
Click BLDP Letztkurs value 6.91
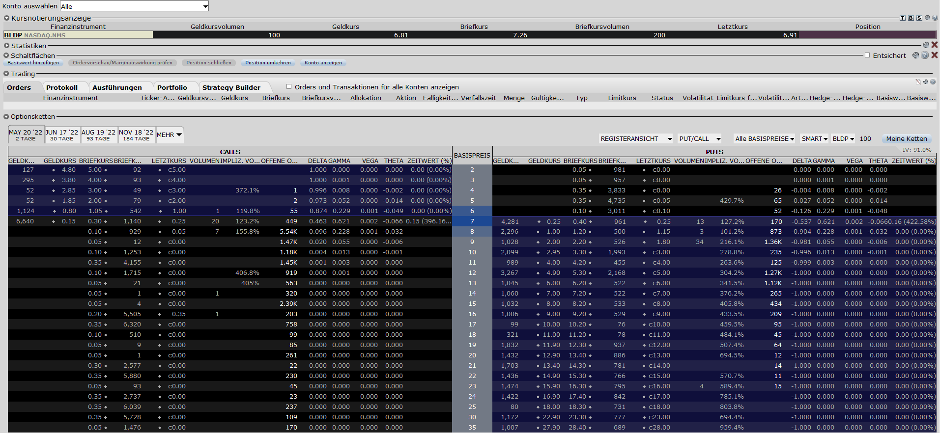pos(790,35)
